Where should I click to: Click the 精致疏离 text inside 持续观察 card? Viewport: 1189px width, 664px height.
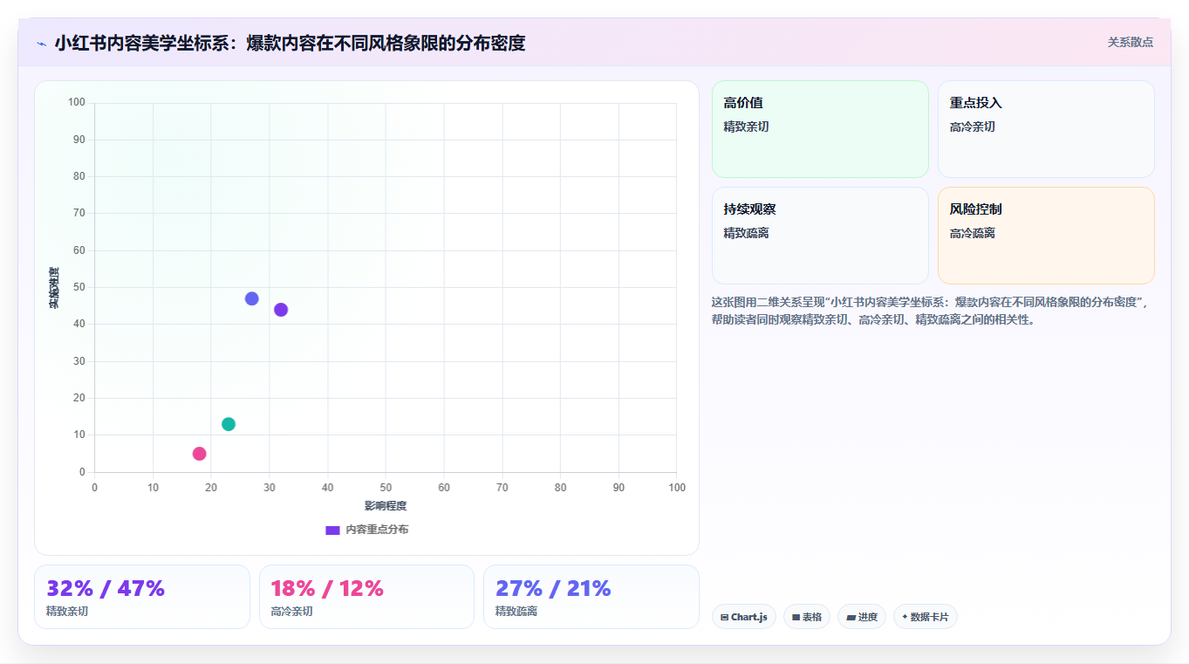pos(746,233)
